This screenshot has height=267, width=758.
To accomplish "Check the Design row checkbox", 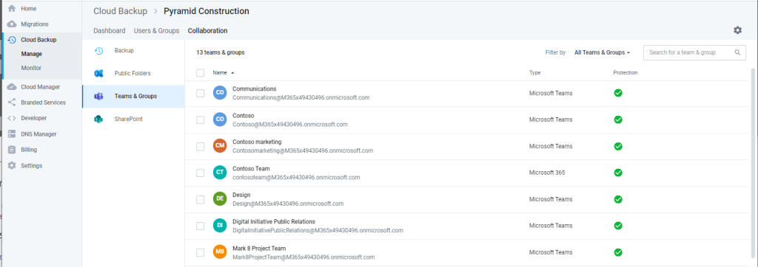I will pyautogui.click(x=200, y=200).
